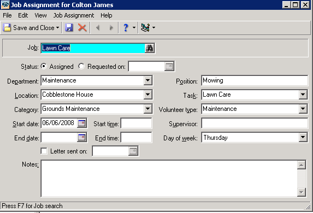Open the Help menu
Image resolution: width=313 pixels, height=213 pixels.
(x=106, y=15)
